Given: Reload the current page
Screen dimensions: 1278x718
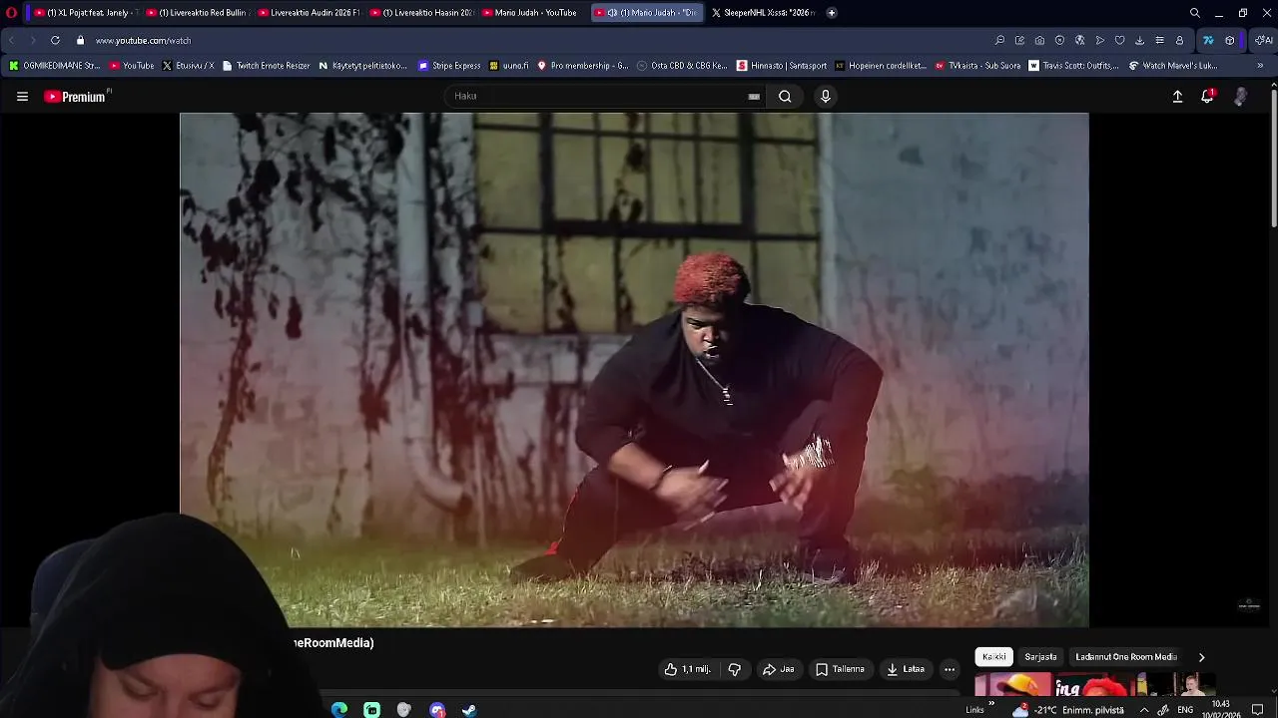Looking at the screenshot, I should [x=55, y=41].
